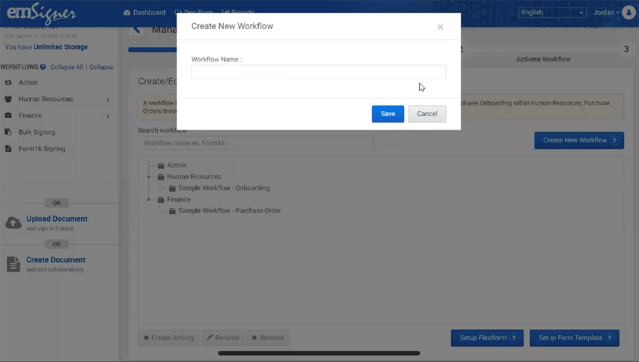Select Action in the workflows sidebar
The image size is (639, 362).
[x=28, y=82]
